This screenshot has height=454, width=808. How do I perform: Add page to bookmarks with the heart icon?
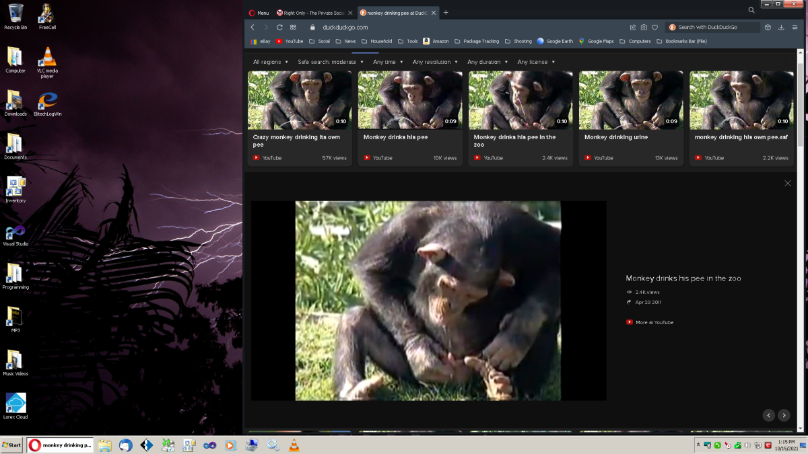click(654, 28)
